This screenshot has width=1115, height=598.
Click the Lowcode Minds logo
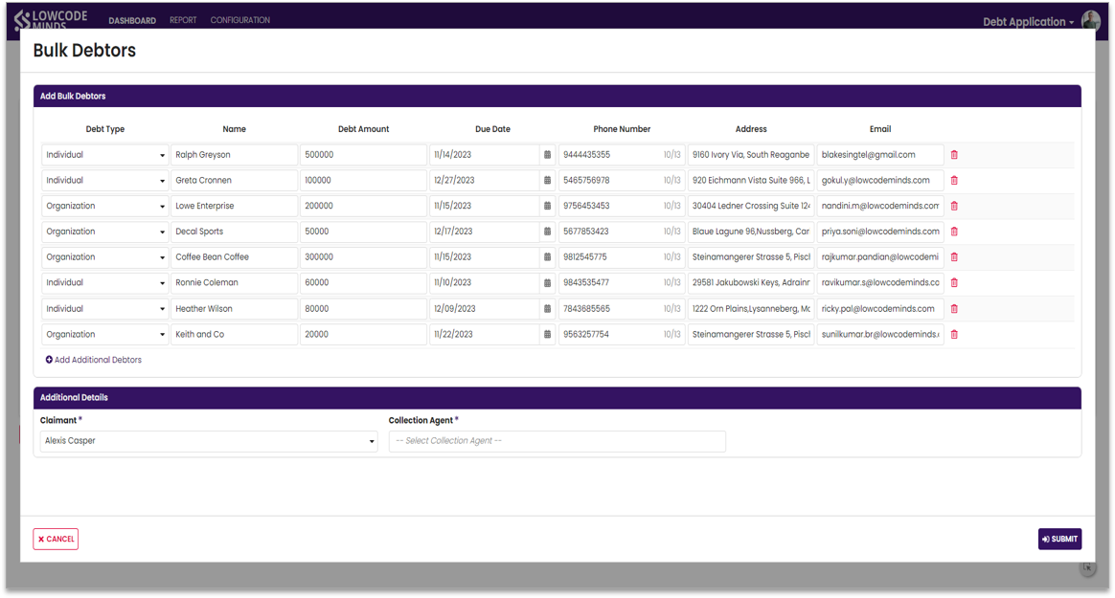pos(51,20)
